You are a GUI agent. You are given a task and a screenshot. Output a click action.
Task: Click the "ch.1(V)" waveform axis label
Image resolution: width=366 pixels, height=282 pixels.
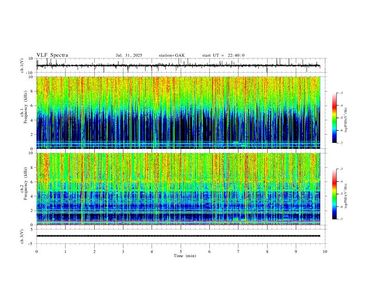[22, 65]
